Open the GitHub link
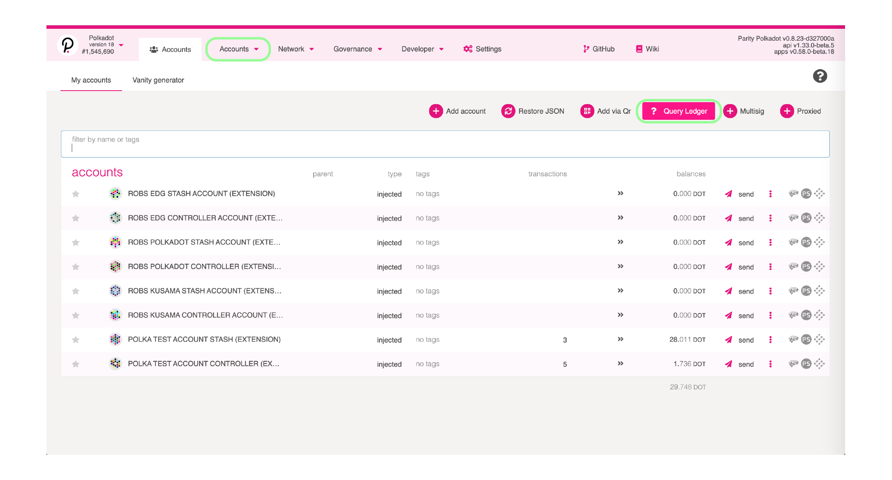 click(599, 49)
